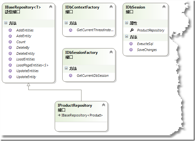The width and height of the screenshot is (195, 141).
Task: Collapse the IBaseRepository<T> class box
Action: [x=50, y=7]
